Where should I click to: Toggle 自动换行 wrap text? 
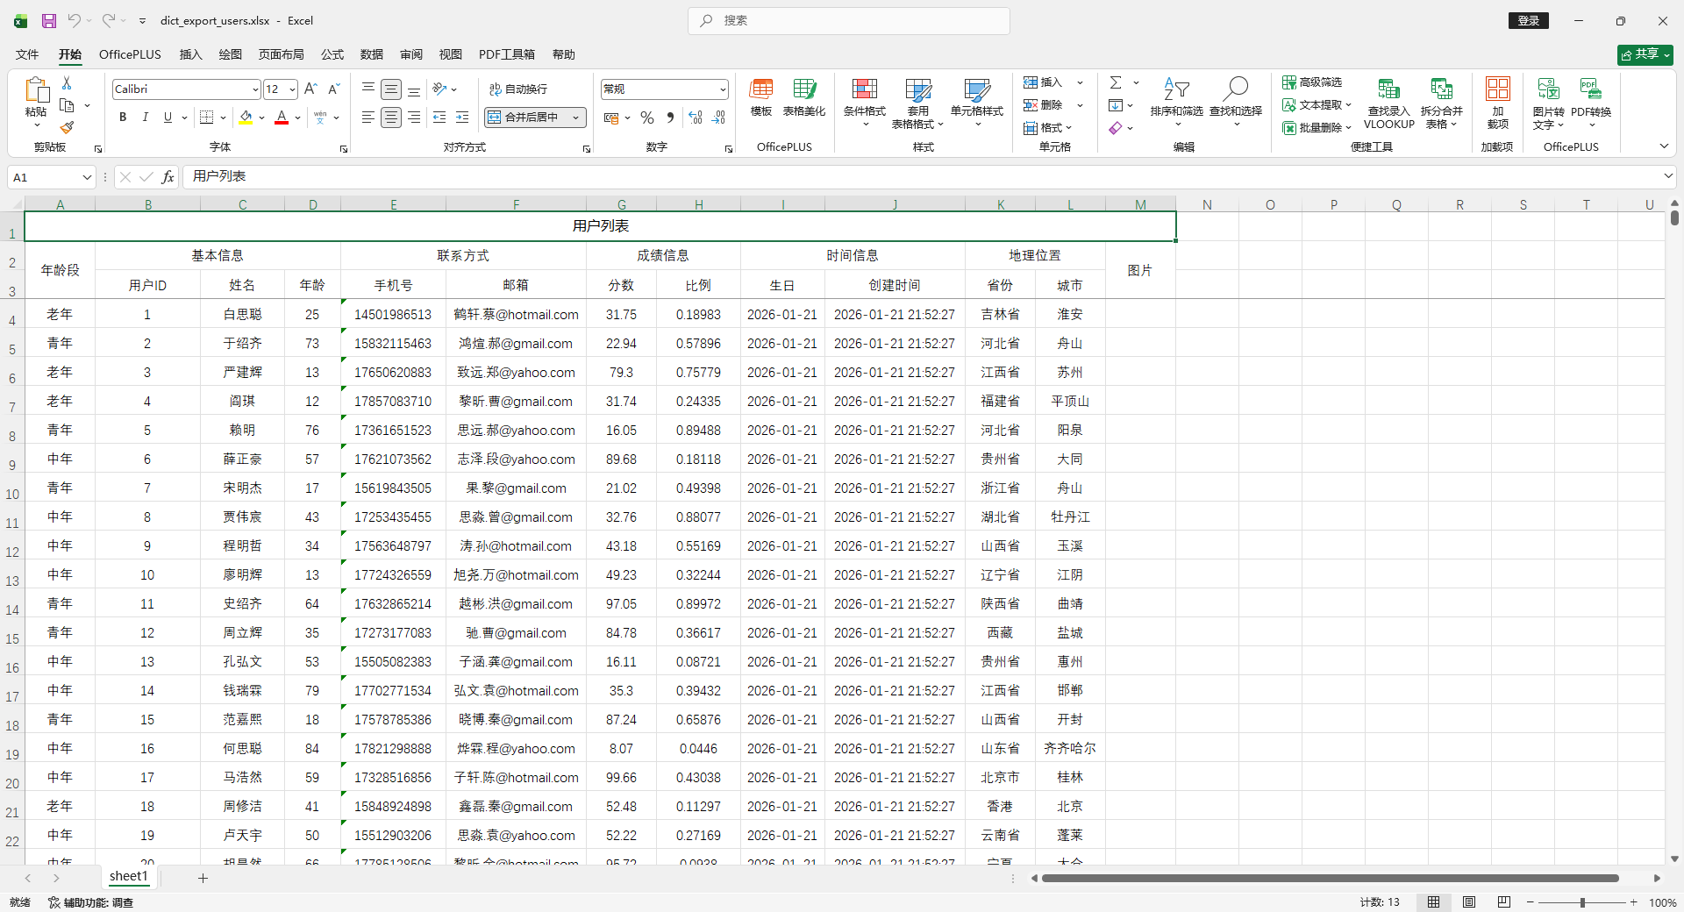[519, 89]
